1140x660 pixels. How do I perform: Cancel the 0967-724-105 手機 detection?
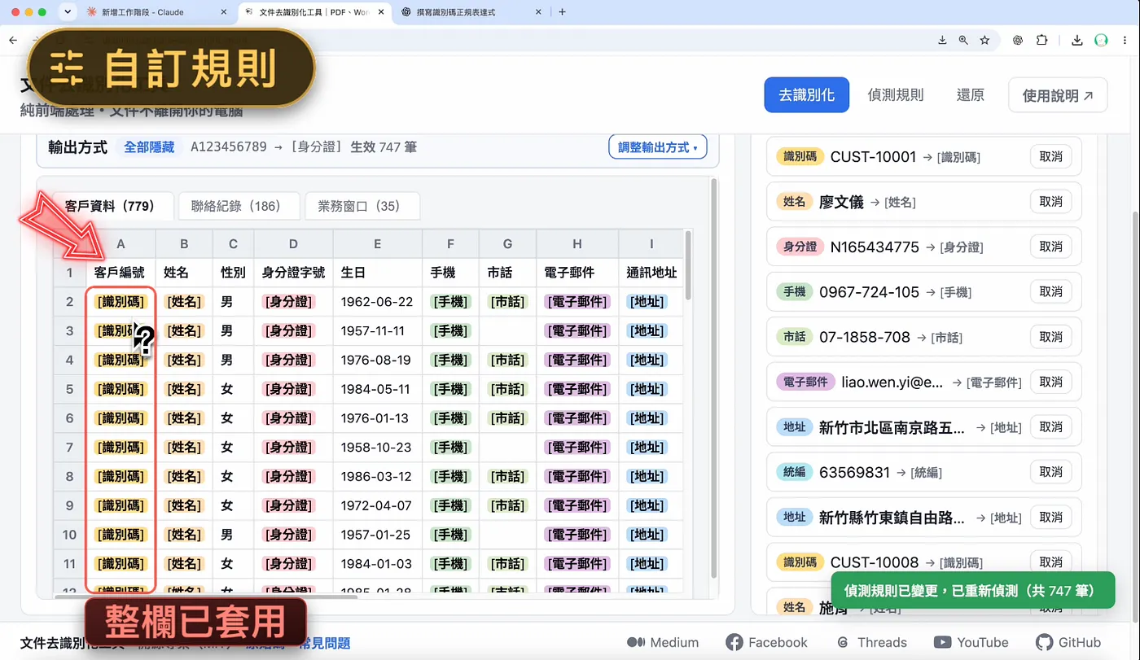click(1051, 291)
